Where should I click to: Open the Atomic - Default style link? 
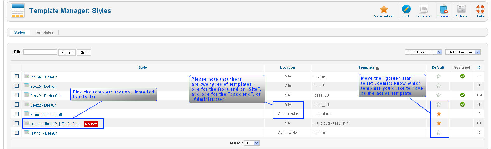[x=44, y=77]
